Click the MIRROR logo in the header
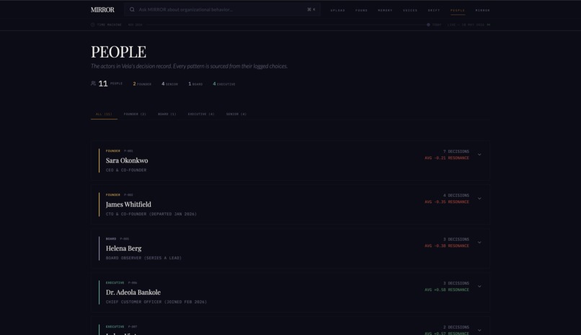 pyautogui.click(x=102, y=10)
